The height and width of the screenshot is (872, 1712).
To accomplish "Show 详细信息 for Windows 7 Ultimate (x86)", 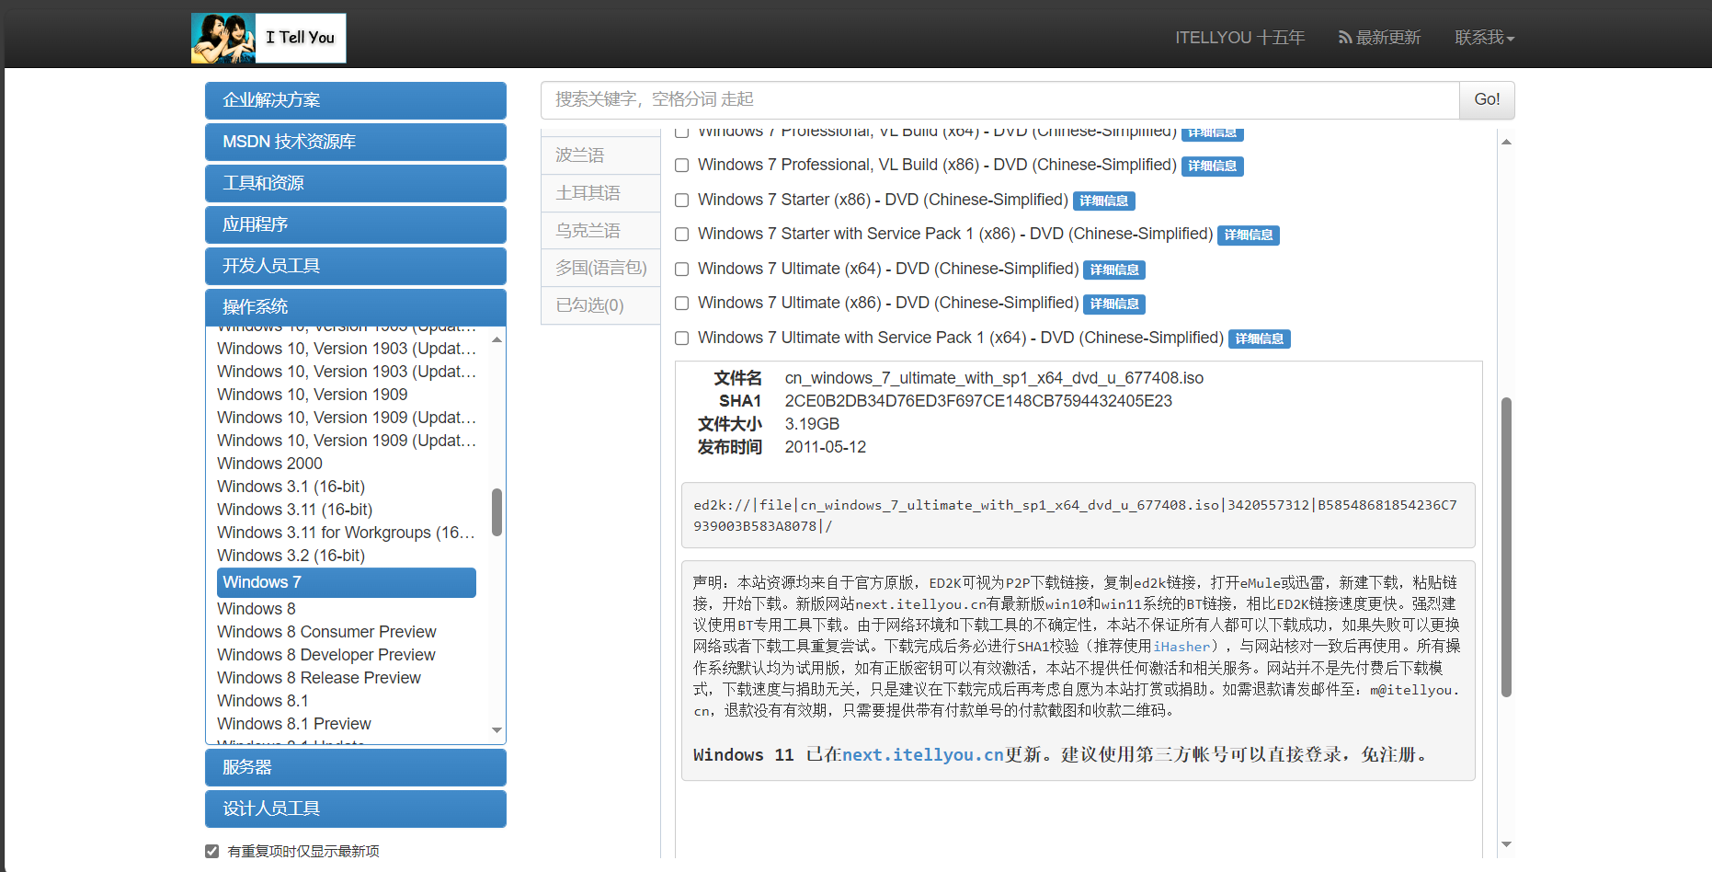I will coord(1113,304).
